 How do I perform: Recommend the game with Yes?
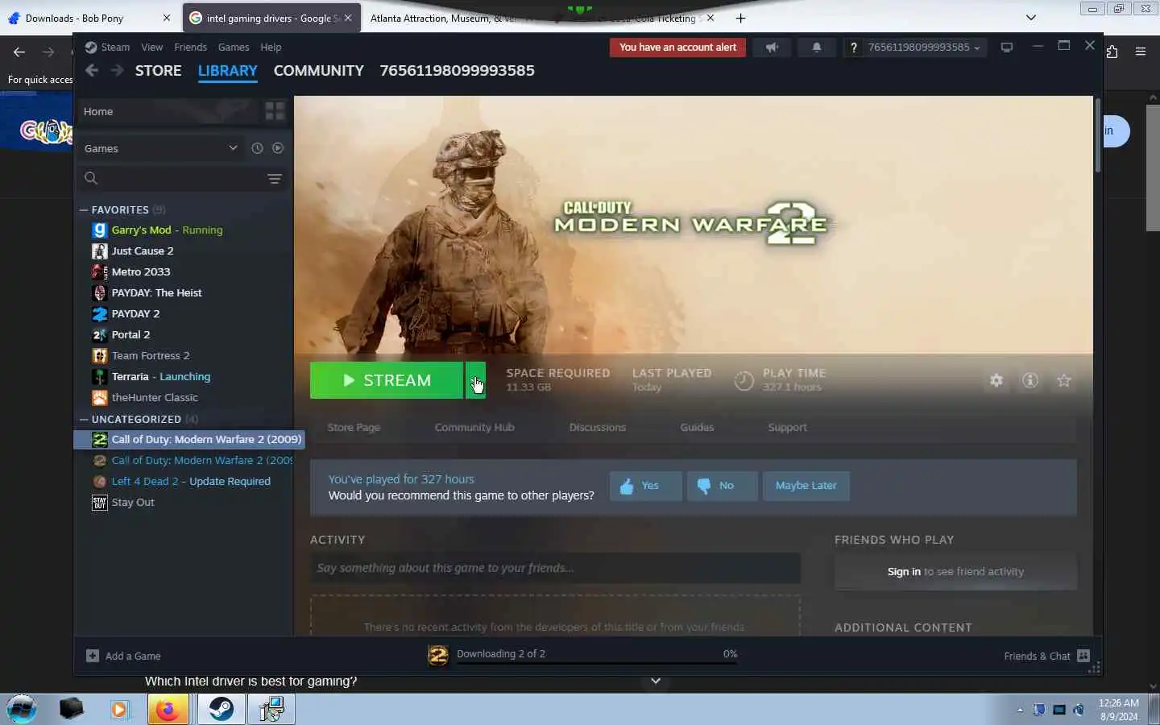click(645, 486)
